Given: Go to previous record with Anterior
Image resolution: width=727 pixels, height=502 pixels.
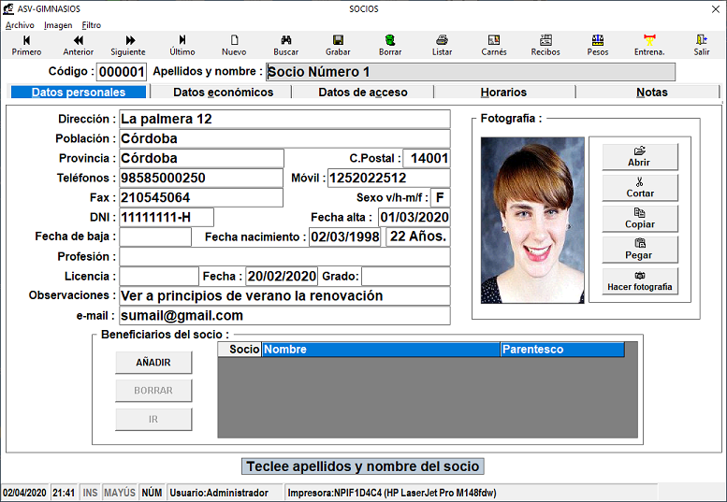Looking at the screenshot, I should [79, 45].
